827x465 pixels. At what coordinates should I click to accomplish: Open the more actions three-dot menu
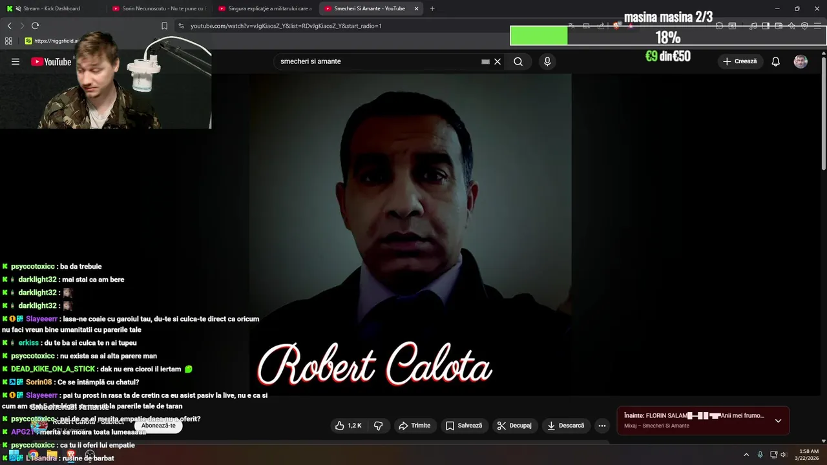click(602, 426)
